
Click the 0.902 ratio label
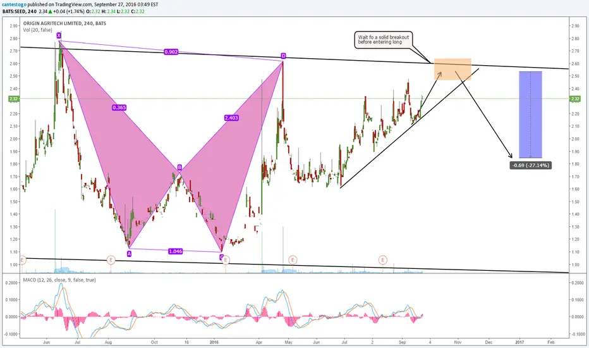point(171,52)
